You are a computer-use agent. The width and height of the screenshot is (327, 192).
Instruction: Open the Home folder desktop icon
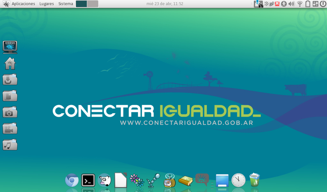10,63
